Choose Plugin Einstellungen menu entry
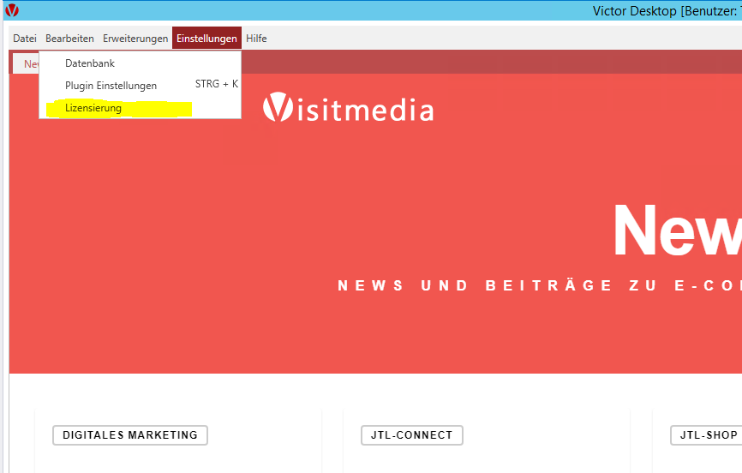 click(140, 85)
